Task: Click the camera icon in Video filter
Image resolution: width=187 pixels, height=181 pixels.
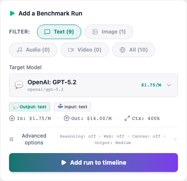Action: coord(71,50)
